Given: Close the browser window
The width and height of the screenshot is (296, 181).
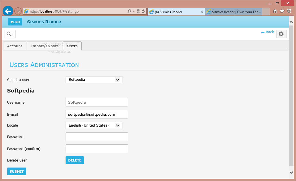Looking at the screenshot, I should coord(288,3).
